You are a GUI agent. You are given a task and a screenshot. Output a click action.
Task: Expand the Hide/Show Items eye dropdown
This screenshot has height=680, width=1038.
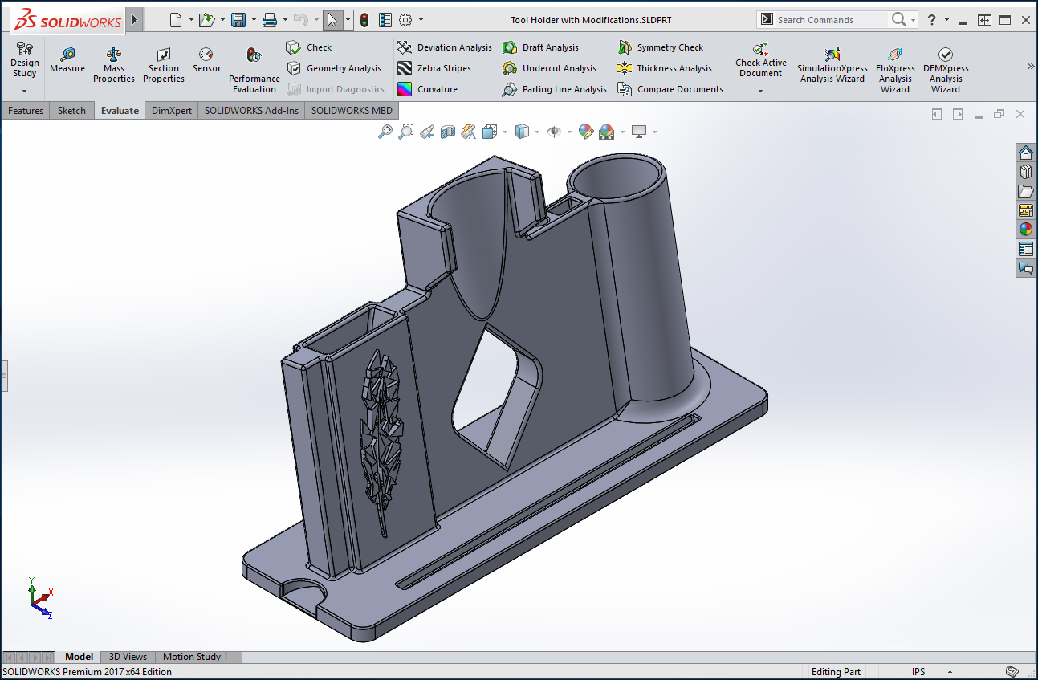pyautogui.click(x=569, y=132)
